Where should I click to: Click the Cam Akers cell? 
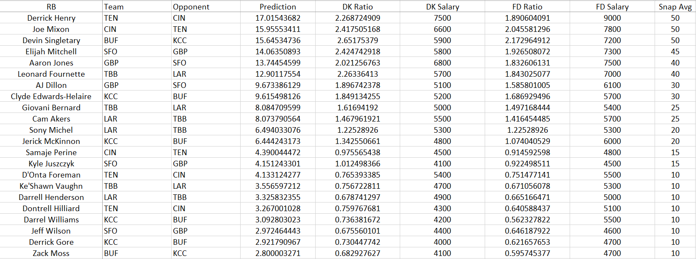point(51,119)
